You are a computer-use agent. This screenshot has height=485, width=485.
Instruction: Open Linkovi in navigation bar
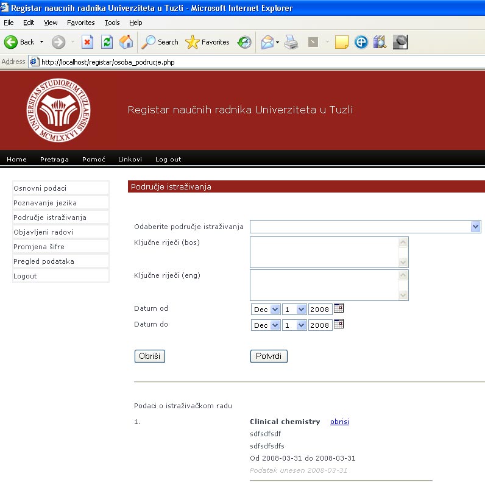pos(130,159)
